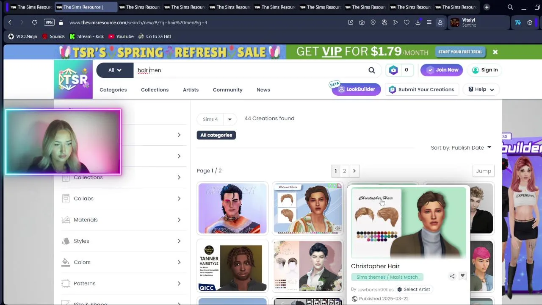This screenshot has width=542, height=305.
Task: Click the Sign In button
Action: (485, 70)
